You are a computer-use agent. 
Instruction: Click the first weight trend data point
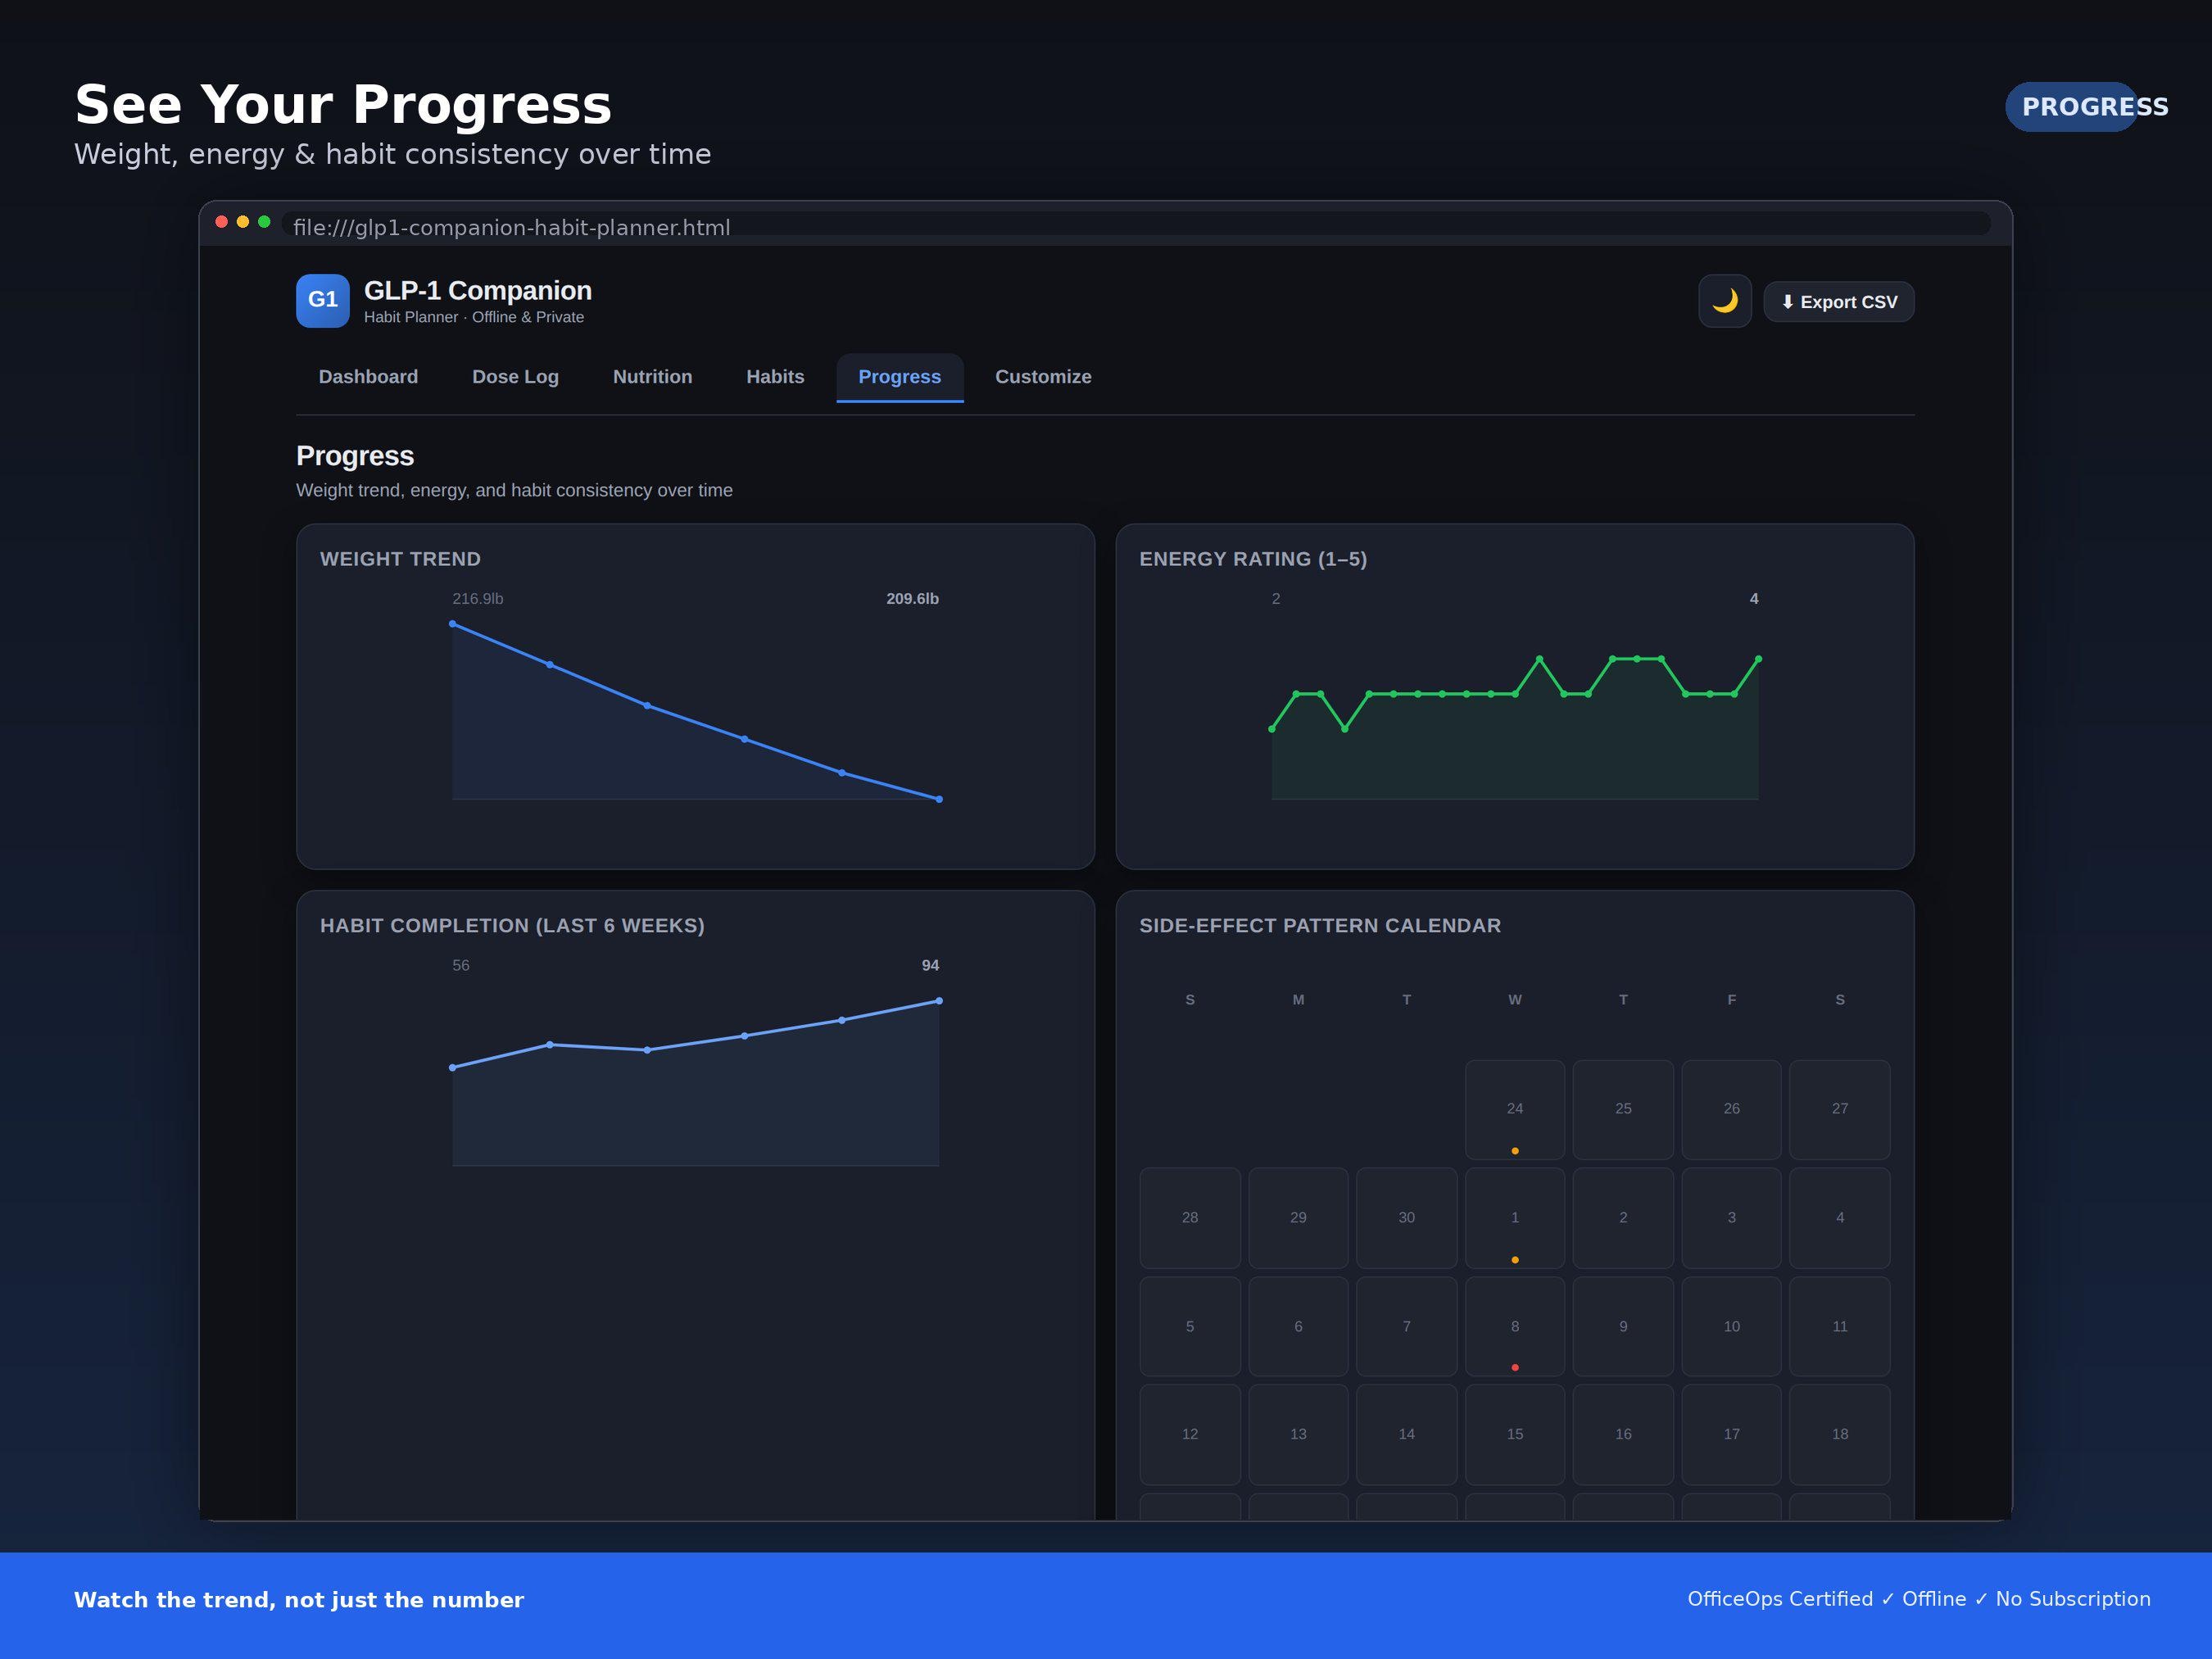coord(453,624)
